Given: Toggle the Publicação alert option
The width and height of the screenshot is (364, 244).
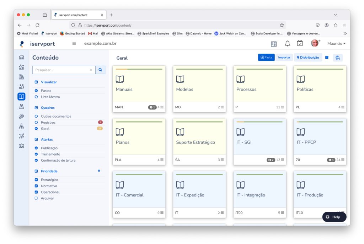Looking at the screenshot, I should tap(36, 148).
